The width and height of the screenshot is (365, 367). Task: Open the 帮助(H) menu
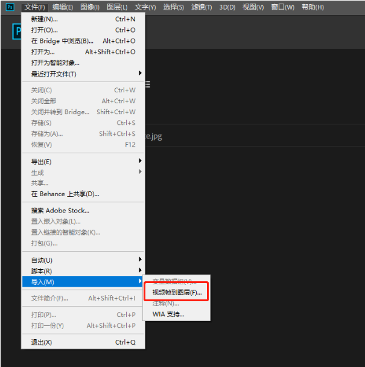(313, 7)
